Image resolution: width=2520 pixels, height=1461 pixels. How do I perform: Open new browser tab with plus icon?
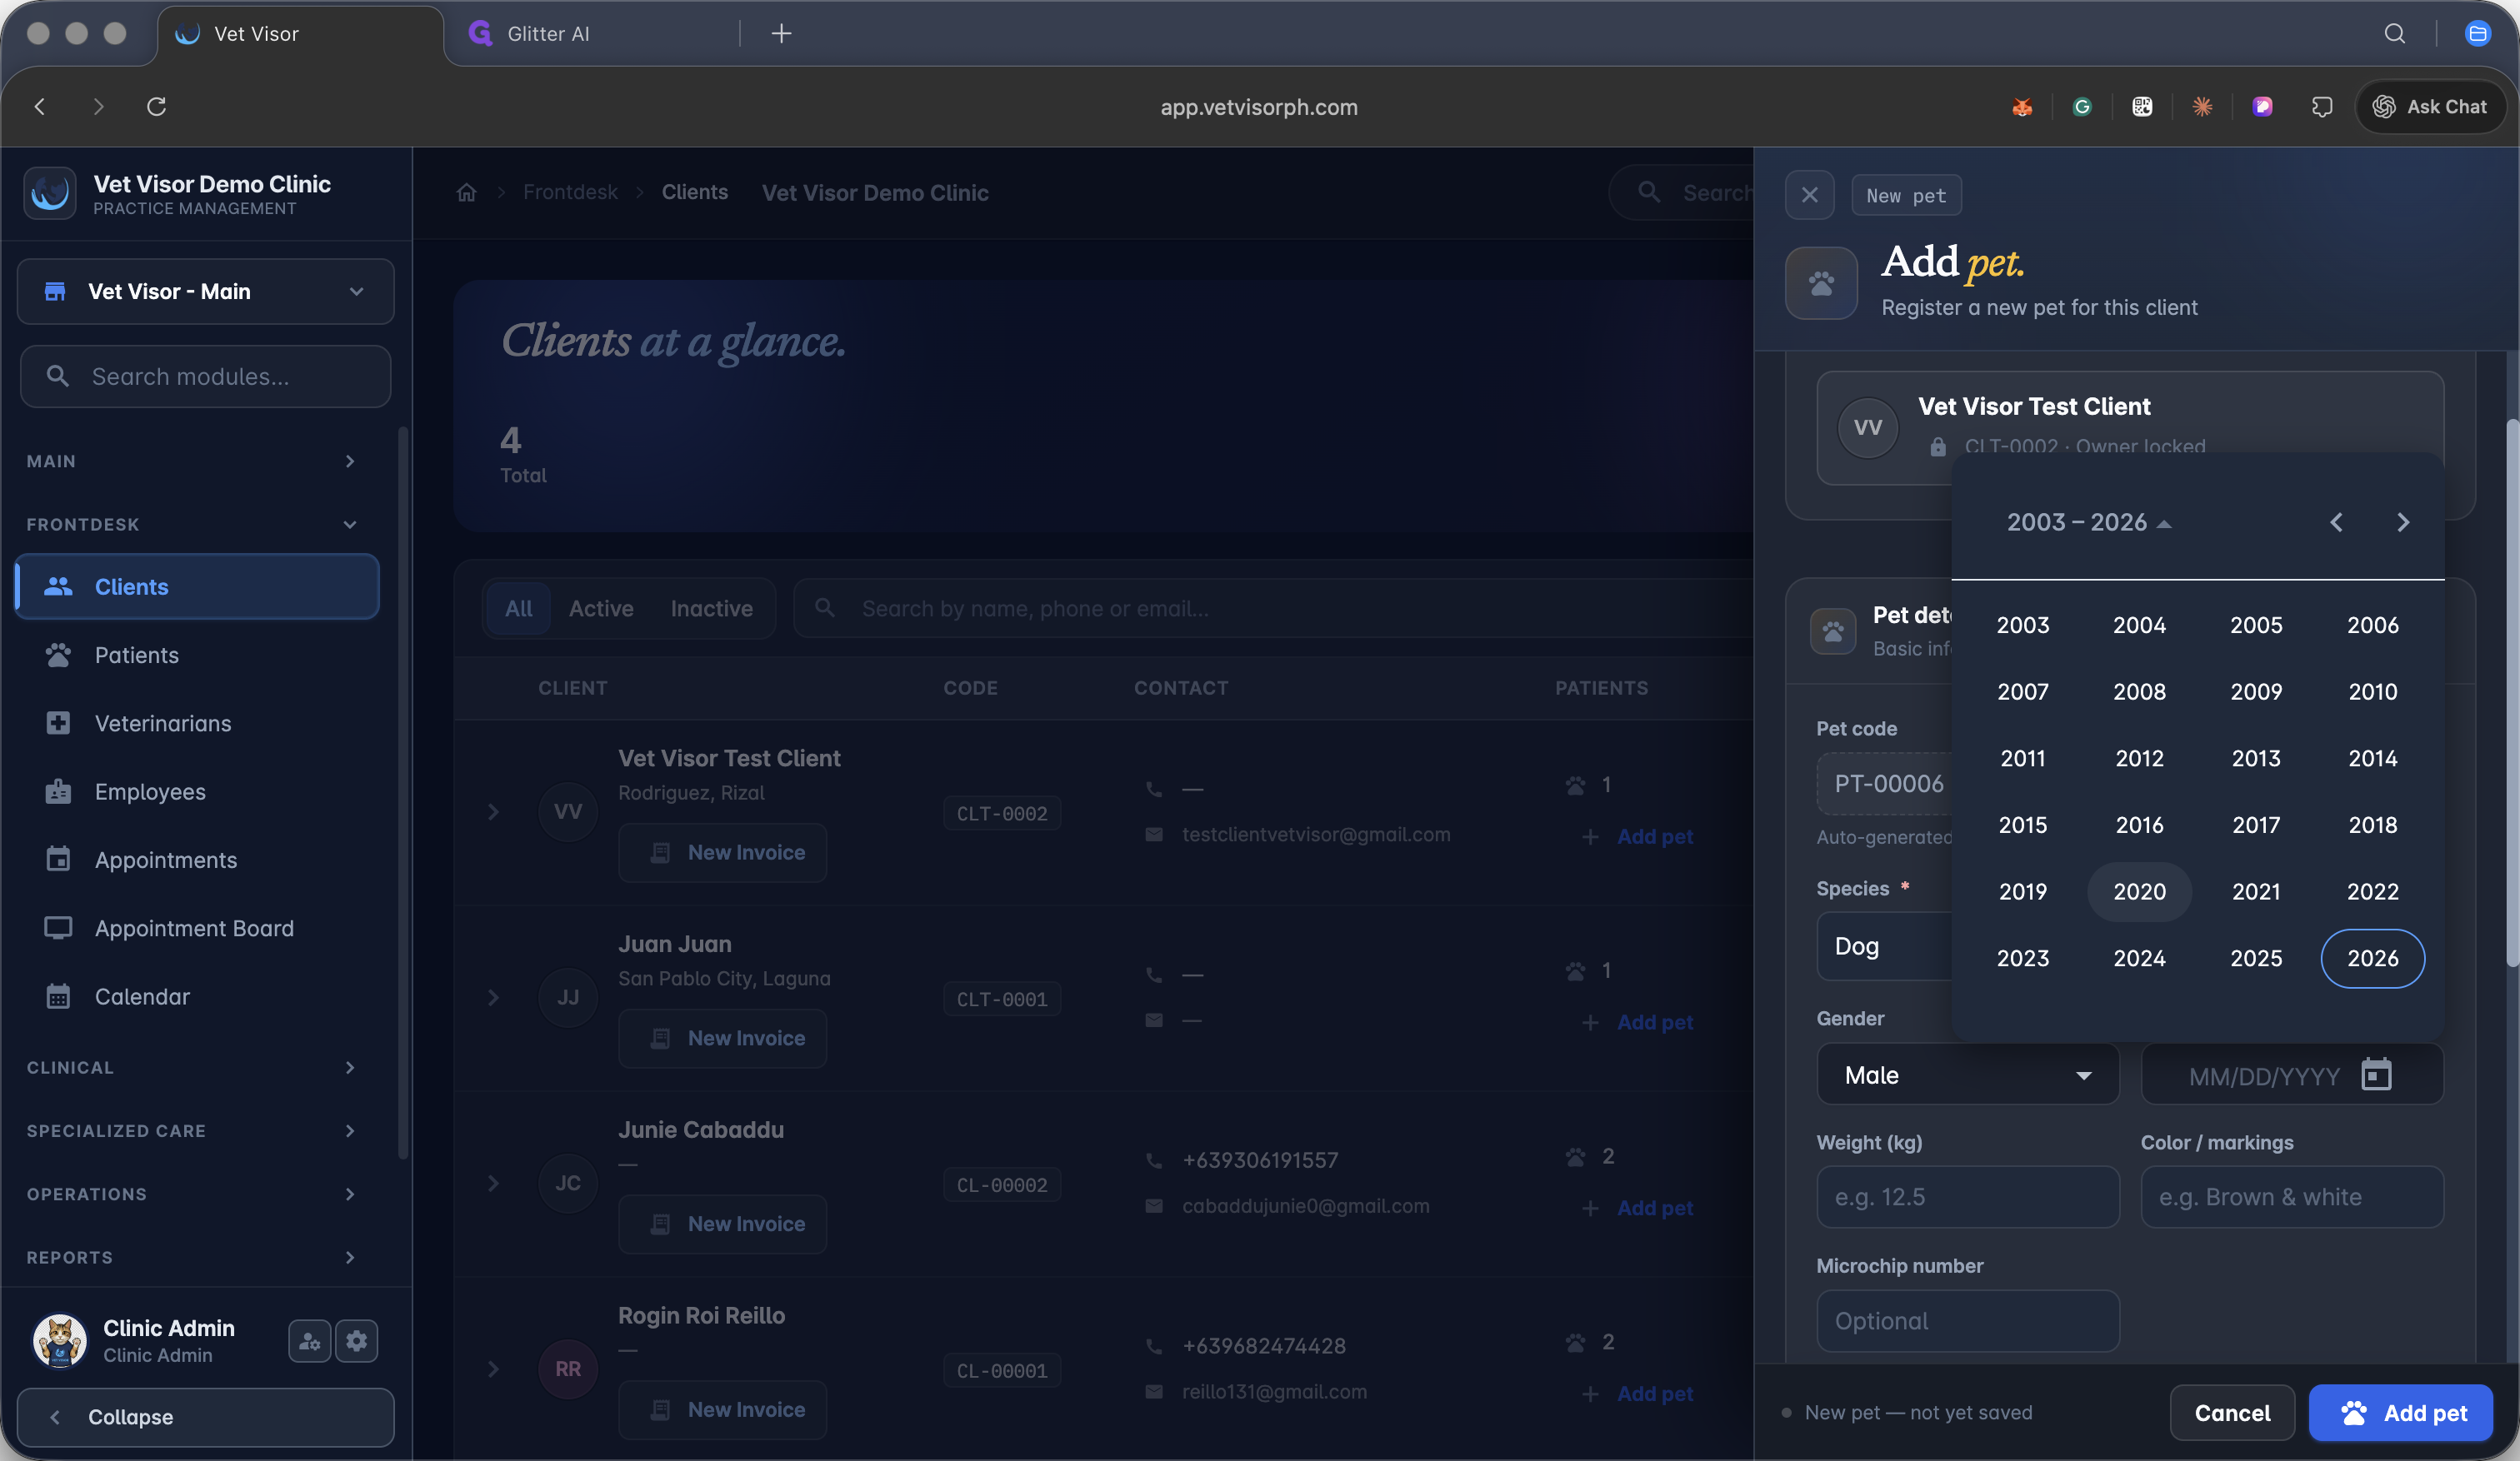[781, 34]
